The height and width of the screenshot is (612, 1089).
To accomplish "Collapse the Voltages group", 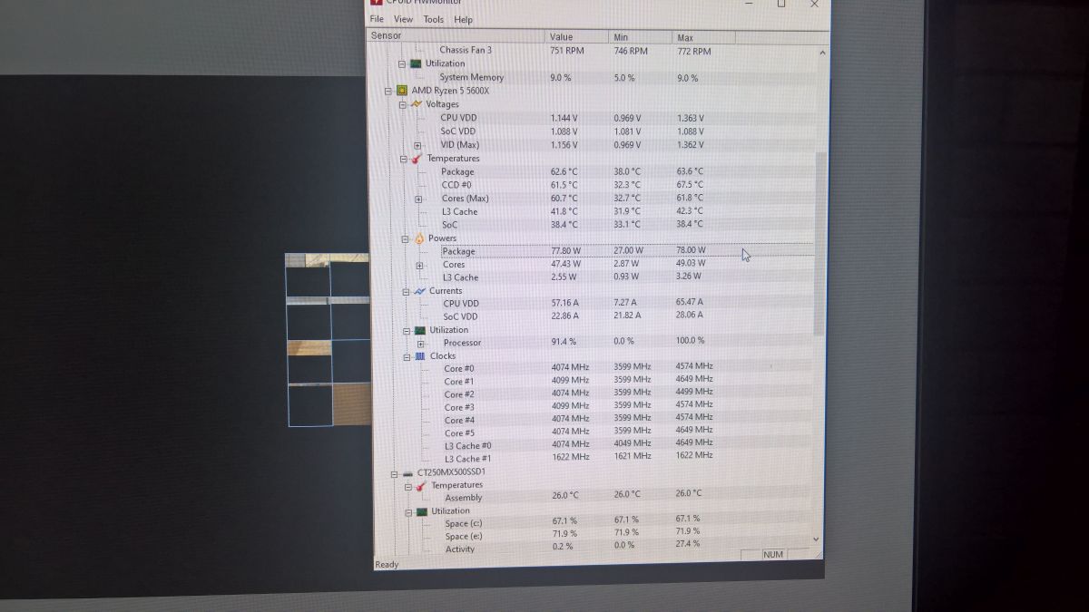I will [x=404, y=104].
